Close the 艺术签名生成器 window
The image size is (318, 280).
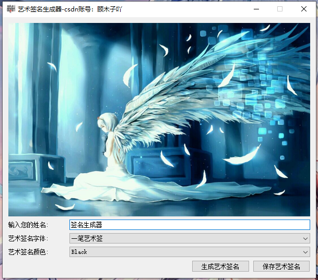tap(304, 9)
